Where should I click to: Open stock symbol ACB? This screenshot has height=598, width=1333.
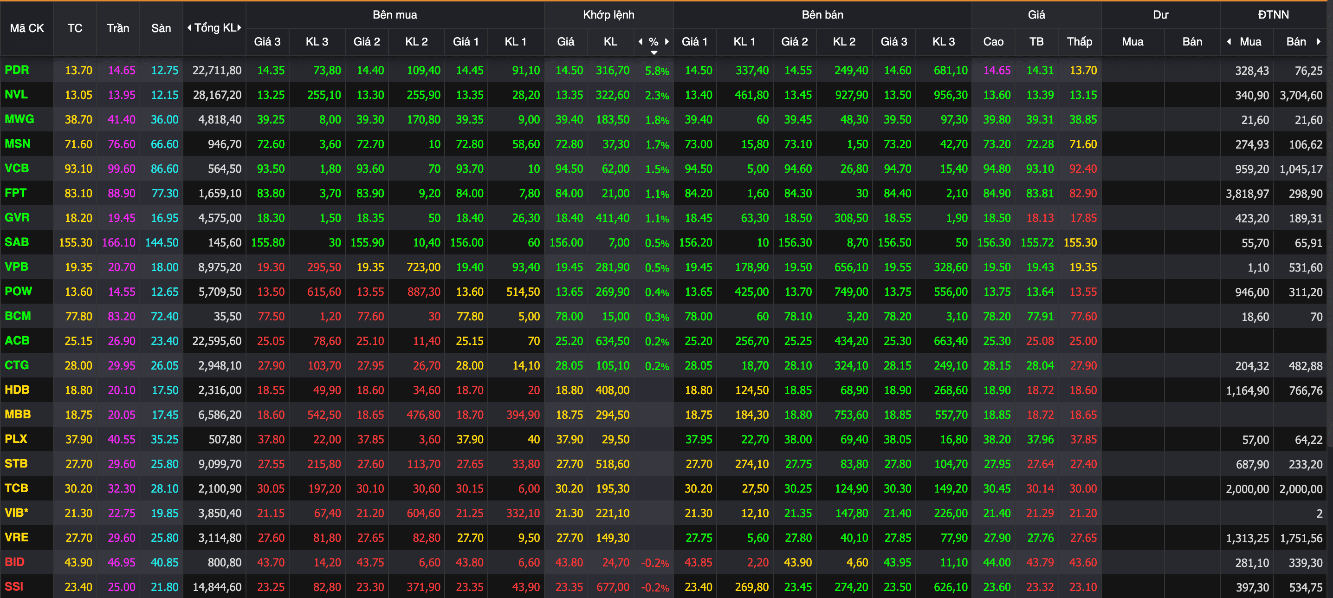(x=17, y=340)
